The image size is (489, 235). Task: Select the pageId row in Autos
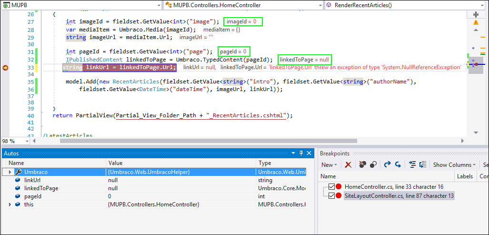(x=154, y=196)
